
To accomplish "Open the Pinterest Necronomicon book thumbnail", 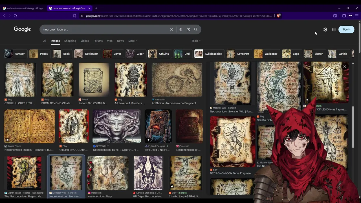I will tap(189, 126).
